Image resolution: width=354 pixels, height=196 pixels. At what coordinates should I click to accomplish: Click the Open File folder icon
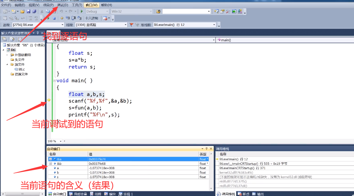pos(22,11)
